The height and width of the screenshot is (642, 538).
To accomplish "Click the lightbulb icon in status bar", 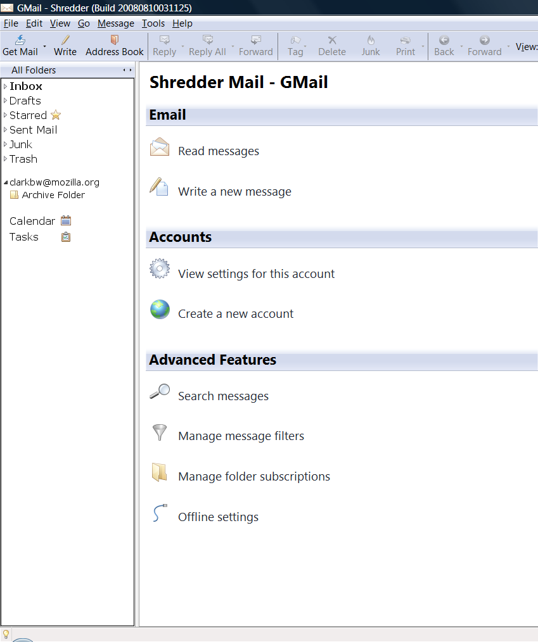I will point(6,634).
